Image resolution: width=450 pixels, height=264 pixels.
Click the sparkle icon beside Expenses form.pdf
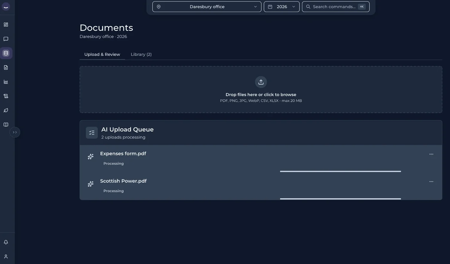tap(91, 156)
